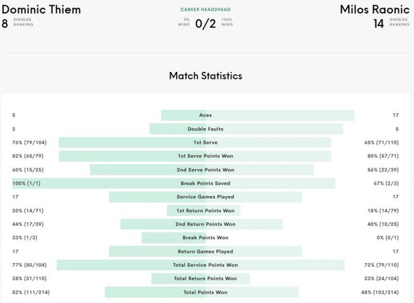Viewport: 414px width, 303px height.
Task: Click Thiem's singles ranking number 8
Action: [5, 24]
